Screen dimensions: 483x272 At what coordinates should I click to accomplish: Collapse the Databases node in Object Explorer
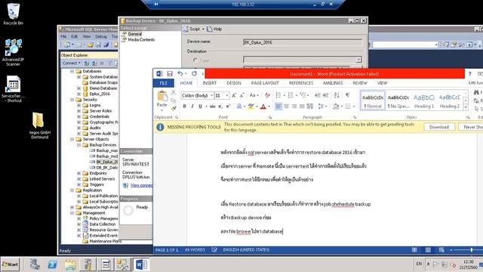pyautogui.click(x=72, y=71)
